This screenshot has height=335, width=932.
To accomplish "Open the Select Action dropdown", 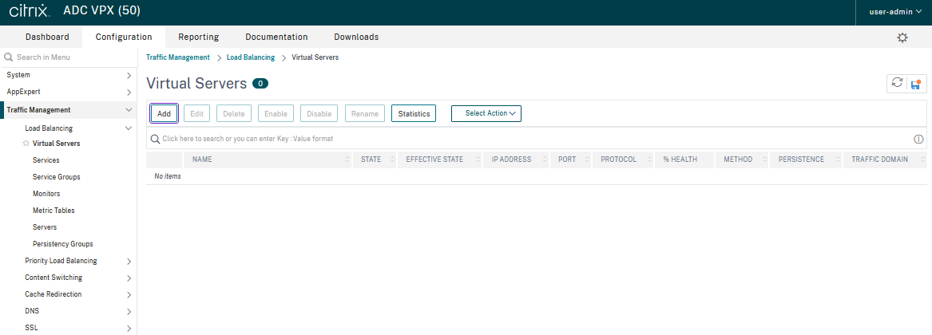I will click(486, 113).
